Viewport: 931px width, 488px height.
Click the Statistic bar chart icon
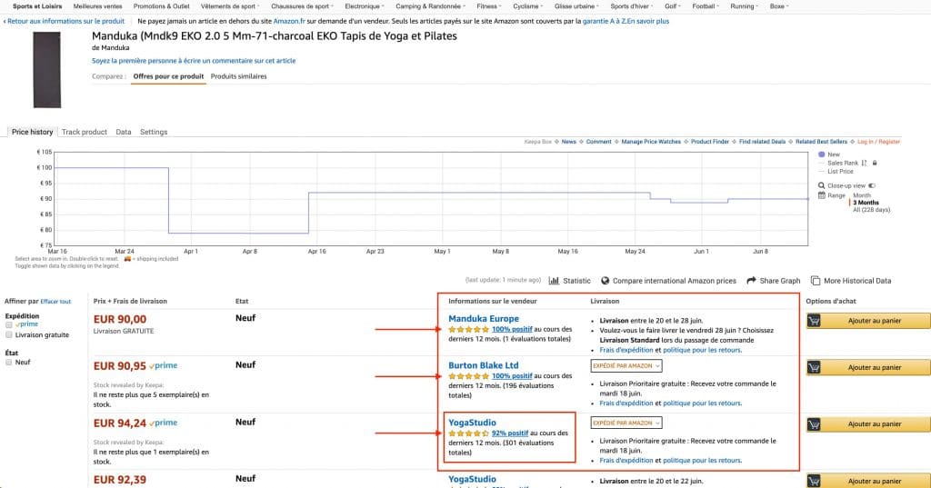tap(554, 281)
